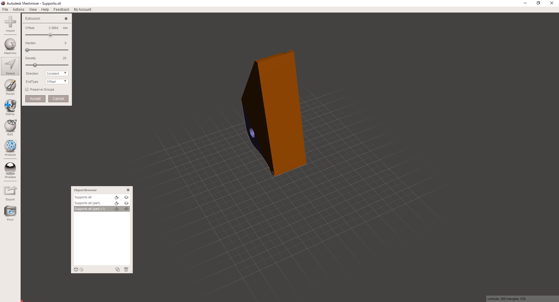Open Extrusion settings gear
559x302 pixels.
[66, 19]
